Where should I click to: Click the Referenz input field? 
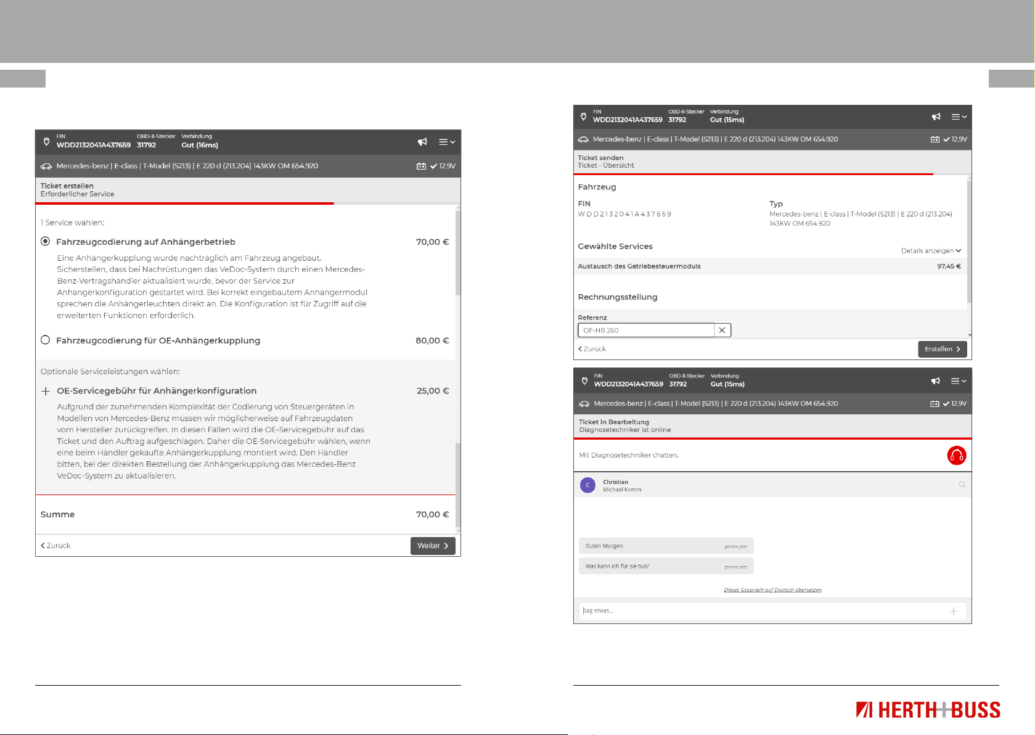[646, 330]
